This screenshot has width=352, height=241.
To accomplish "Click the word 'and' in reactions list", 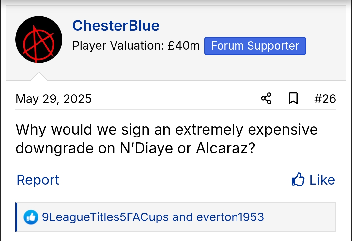I will click(183, 217).
